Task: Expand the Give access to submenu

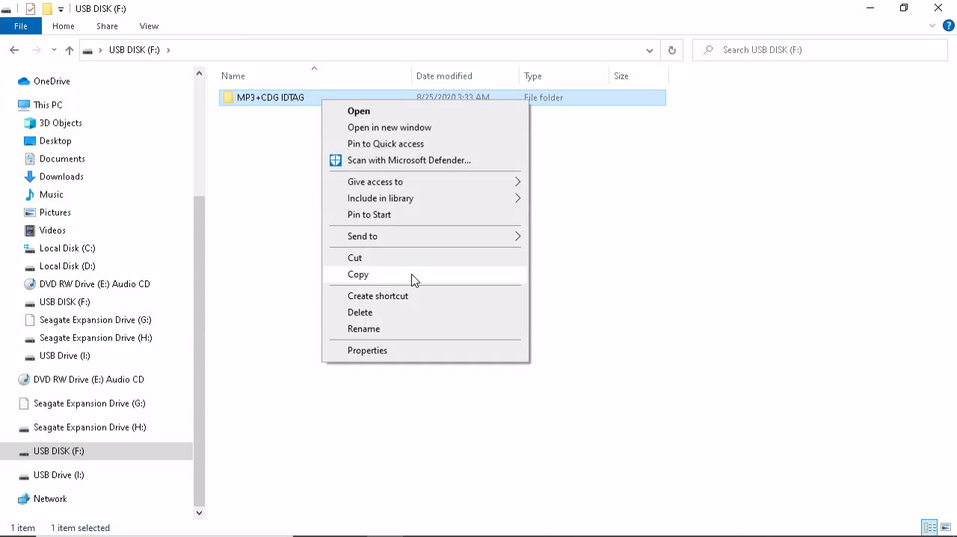Action: tap(517, 182)
